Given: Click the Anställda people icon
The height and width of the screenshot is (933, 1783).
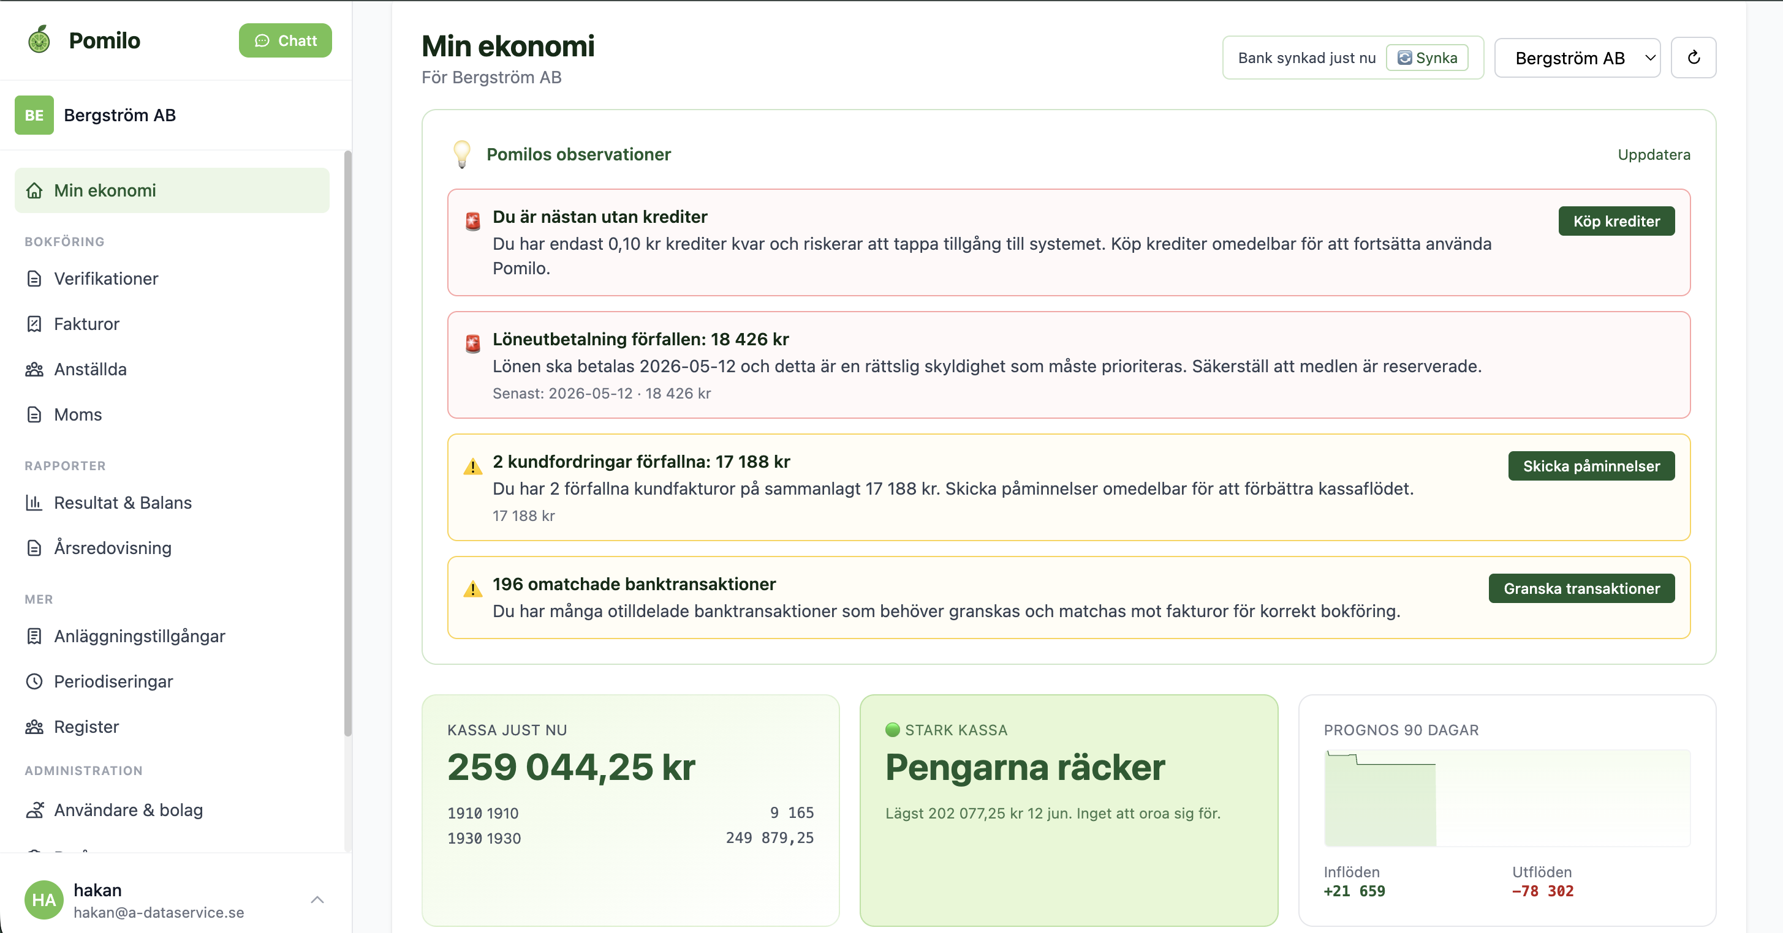Looking at the screenshot, I should coord(34,369).
